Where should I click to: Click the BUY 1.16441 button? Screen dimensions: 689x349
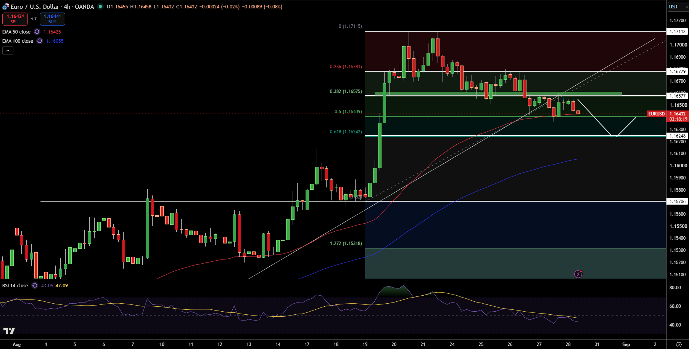click(52, 19)
